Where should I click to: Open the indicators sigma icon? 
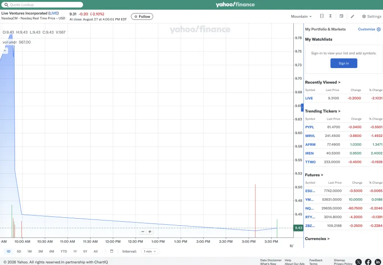pyautogui.click(x=330, y=16)
